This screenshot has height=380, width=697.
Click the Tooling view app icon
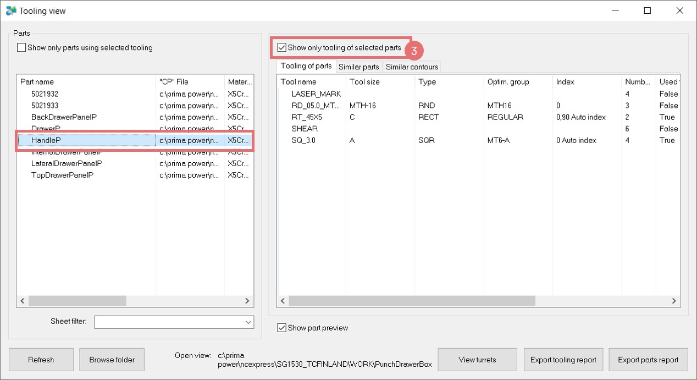coord(11,10)
